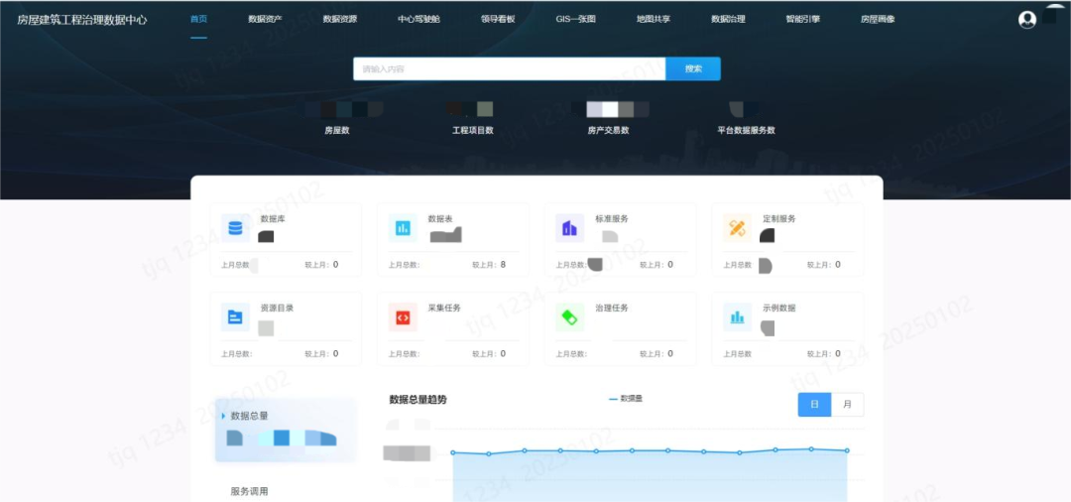
Task: Focus the 请输入内容 search field
Action: click(509, 68)
